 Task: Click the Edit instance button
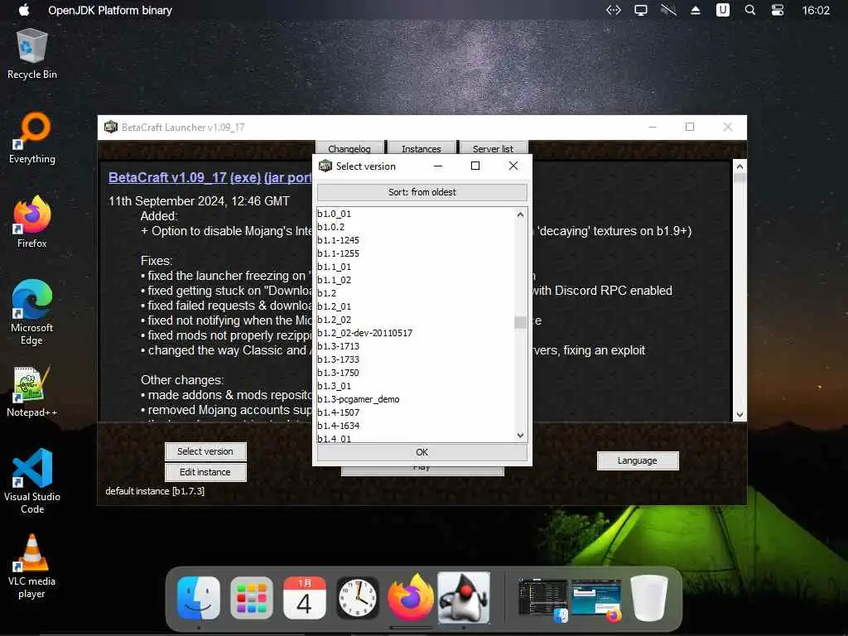point(205,472)
